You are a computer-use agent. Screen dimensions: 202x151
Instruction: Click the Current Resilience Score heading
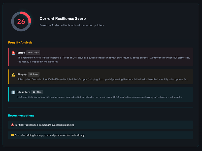point(63,19)
